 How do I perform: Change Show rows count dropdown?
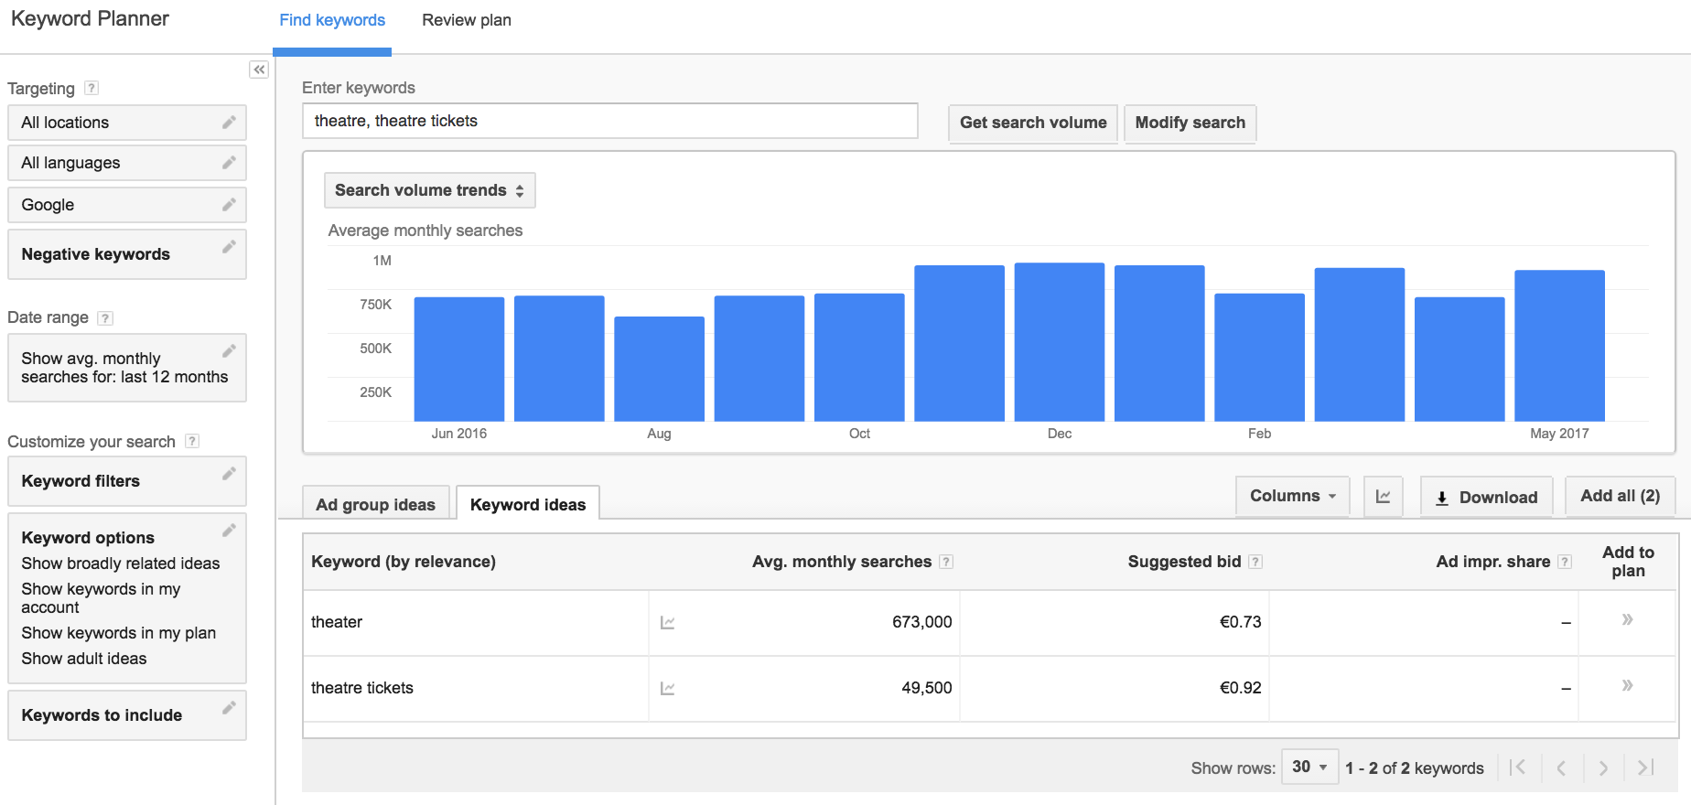pos(1310,767)
